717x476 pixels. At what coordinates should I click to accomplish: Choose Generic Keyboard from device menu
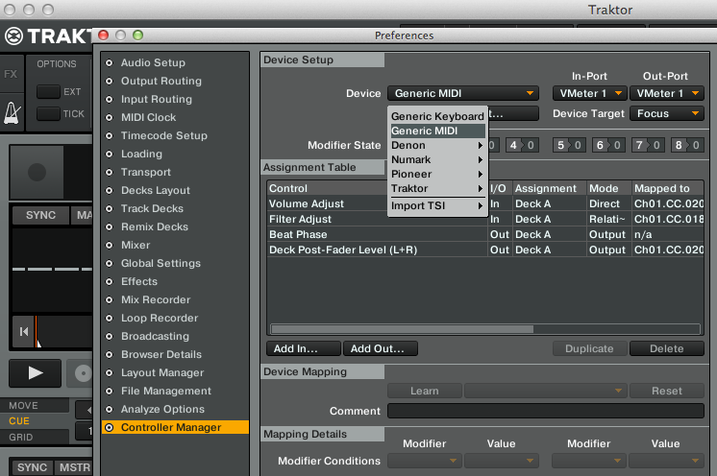click(437, 116)
